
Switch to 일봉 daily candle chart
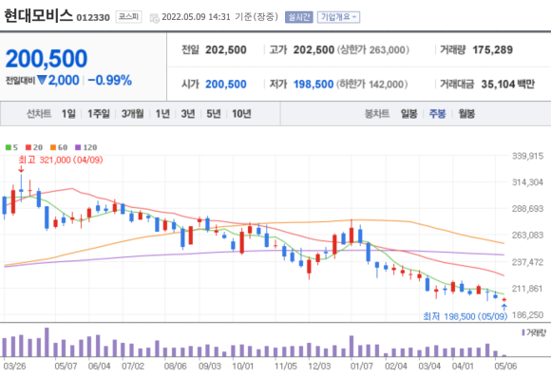click(x=409, y=114)
